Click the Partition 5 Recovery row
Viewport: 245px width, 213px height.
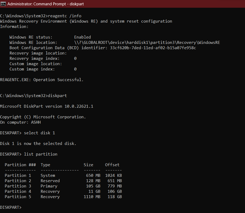(x=63, y=197)
